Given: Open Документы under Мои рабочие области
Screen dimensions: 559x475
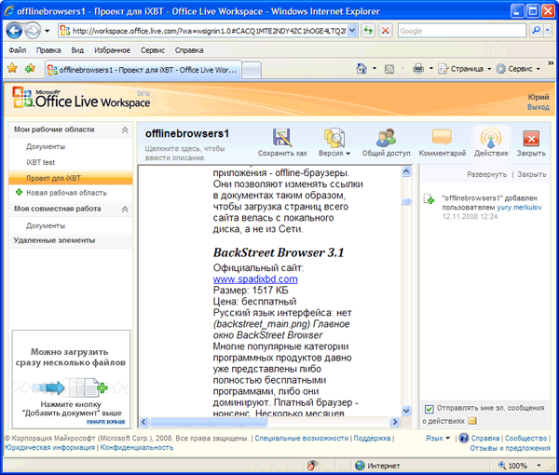Looking at the screenshot, I should pos(46,146).
